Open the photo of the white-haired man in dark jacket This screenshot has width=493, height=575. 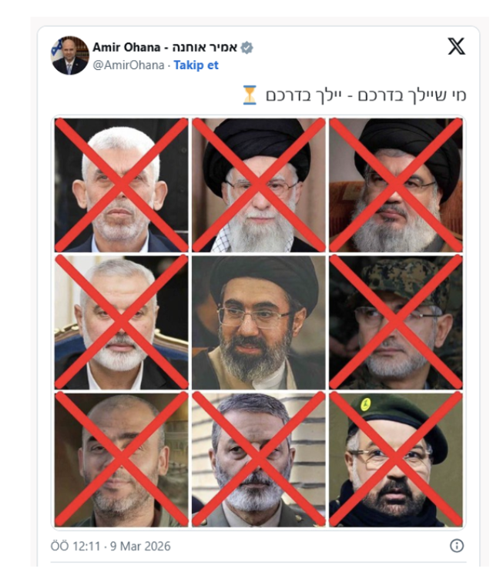(122, 185)
